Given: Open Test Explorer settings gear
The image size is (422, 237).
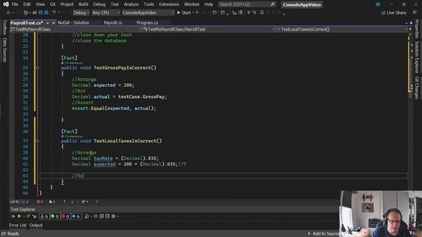Looking at the screenshot, I should pos(113,216).
